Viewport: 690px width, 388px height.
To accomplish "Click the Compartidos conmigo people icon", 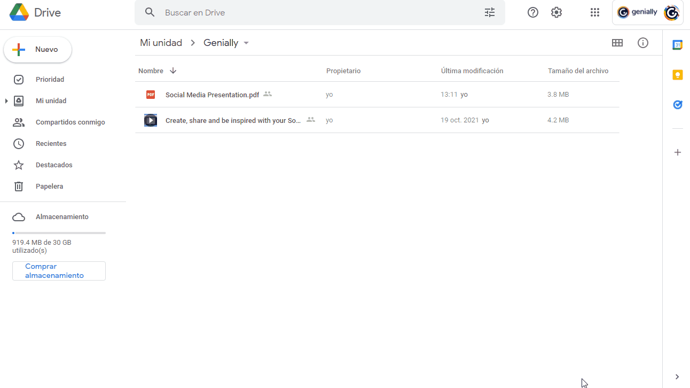I will click(x=19, y=122).
